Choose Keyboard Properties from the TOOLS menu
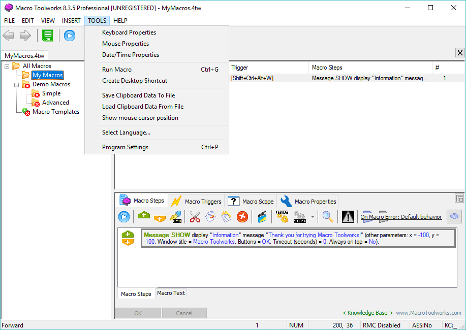466x330 pixels. (x=157, y=32)
